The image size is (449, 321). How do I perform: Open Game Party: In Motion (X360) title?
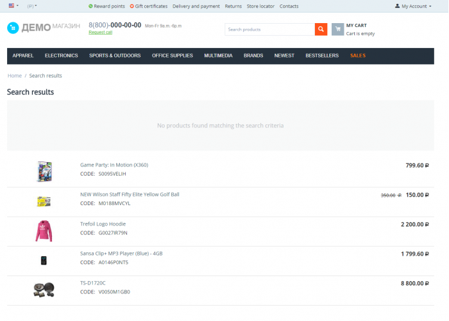click(114, 165)
